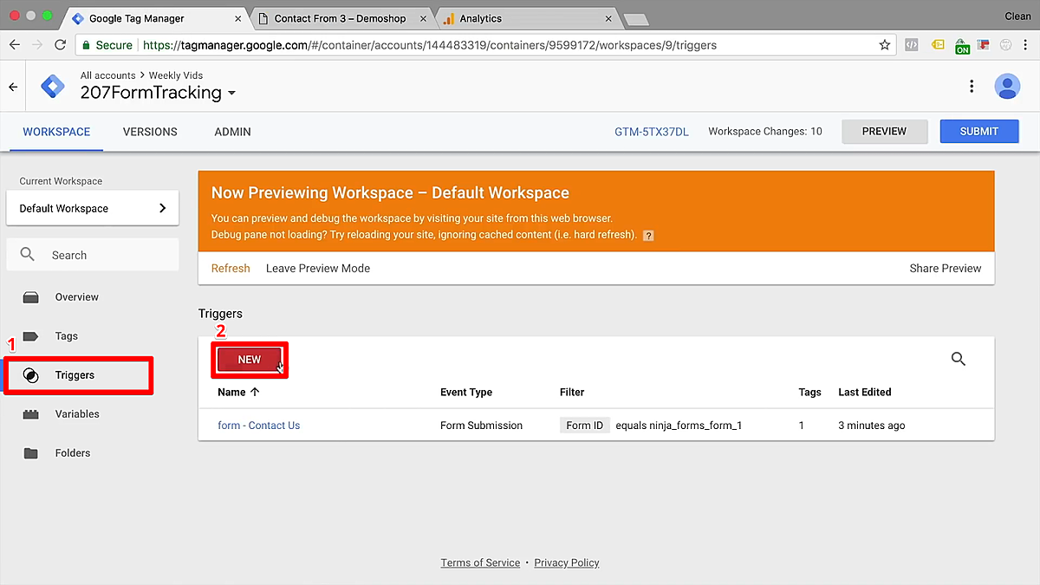Screen dimensions: 1040x585
Task: Click the code brackets extension icon
Action: [x=911, y=45]
